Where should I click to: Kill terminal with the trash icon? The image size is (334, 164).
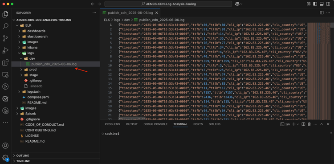pyautogui.click(x=310, y=124)
